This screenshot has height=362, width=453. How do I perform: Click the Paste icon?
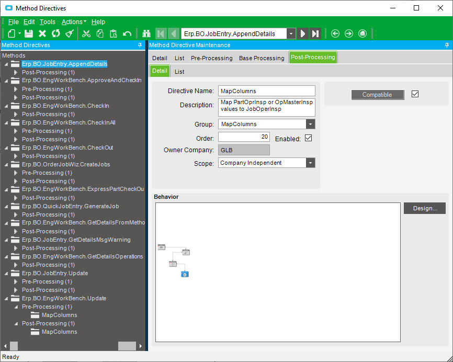pos(113,33)
